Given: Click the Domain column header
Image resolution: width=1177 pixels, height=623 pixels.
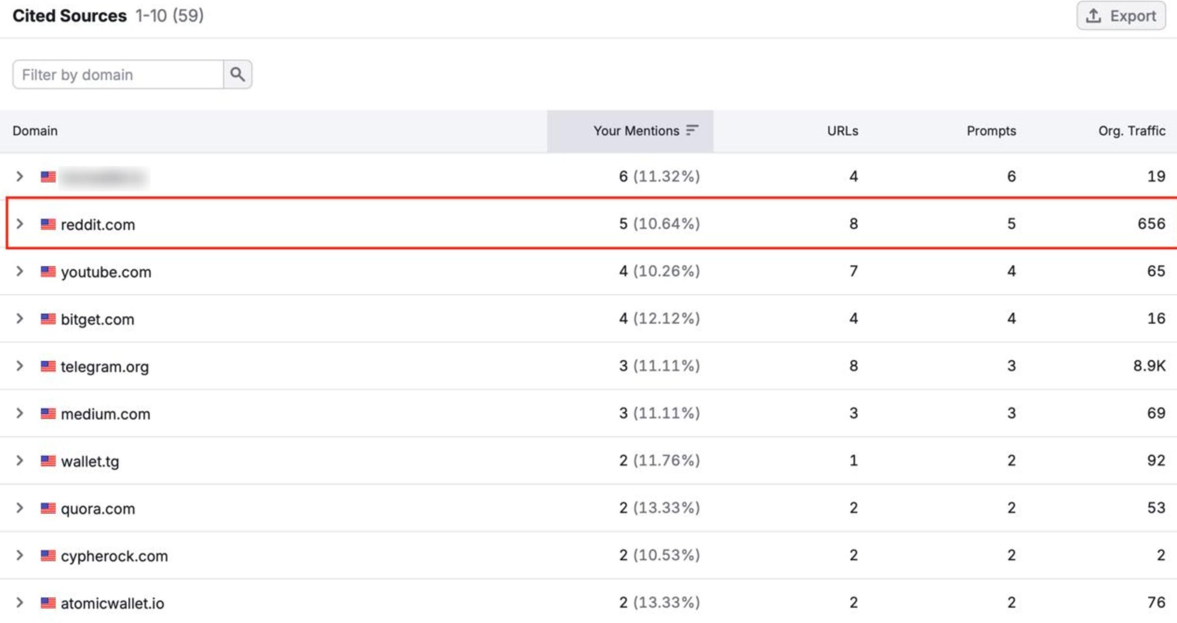Looking at the screenshot, I should tap(35, 131).
